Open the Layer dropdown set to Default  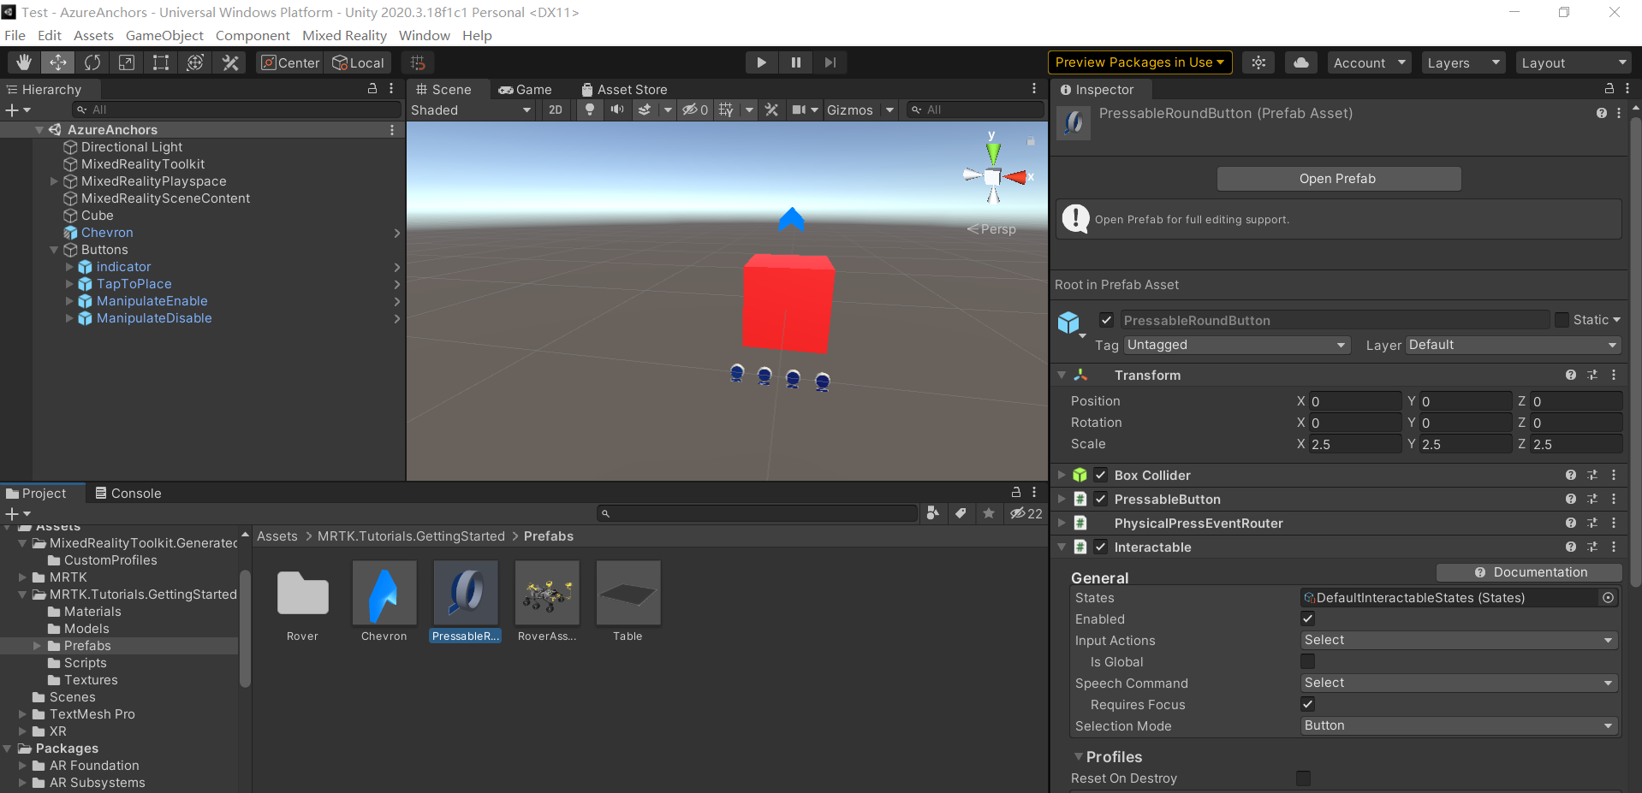[x=1511, y=345]
